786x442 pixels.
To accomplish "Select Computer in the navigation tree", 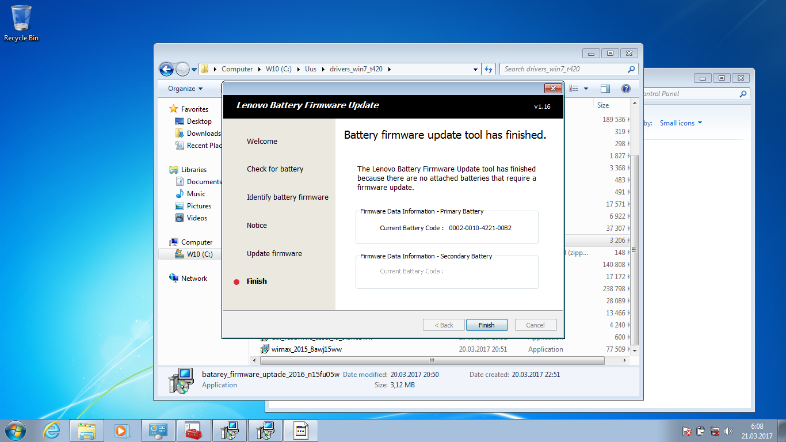I will 197,242.
